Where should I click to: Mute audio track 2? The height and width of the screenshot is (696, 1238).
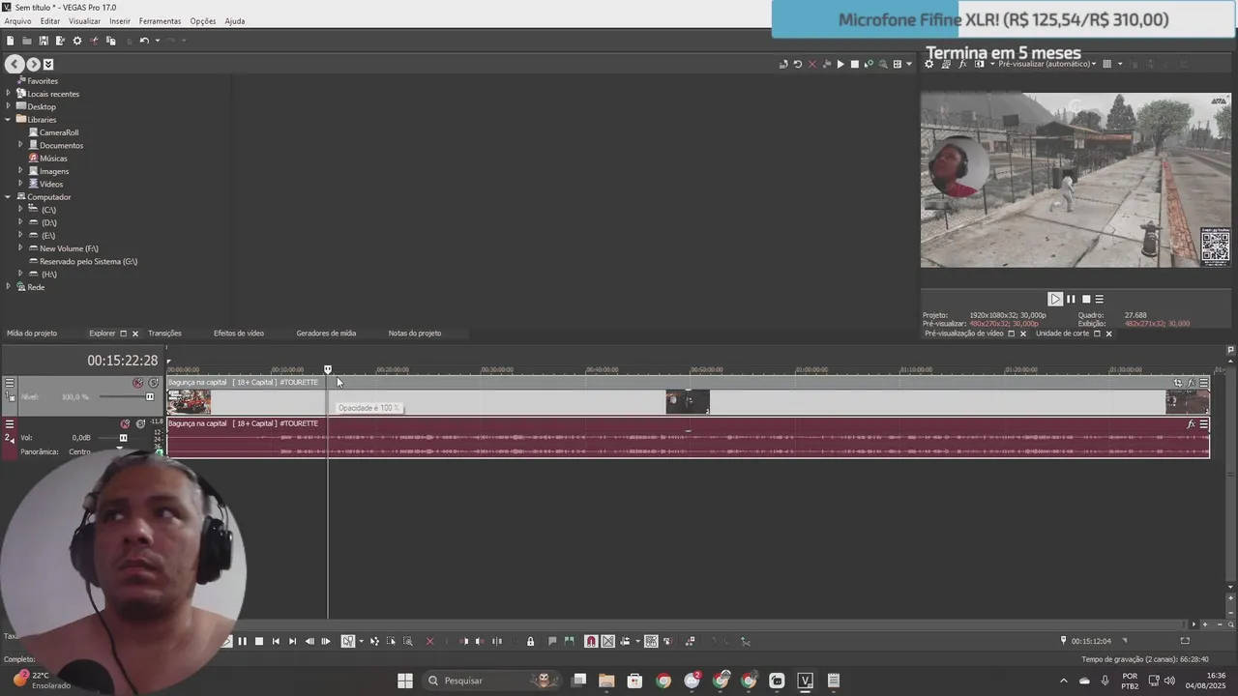click(125, 423)
